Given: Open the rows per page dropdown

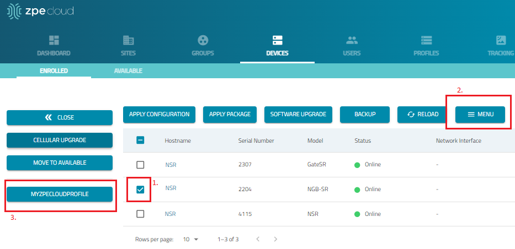Looking at the screenshot, I should click(190, 239).
